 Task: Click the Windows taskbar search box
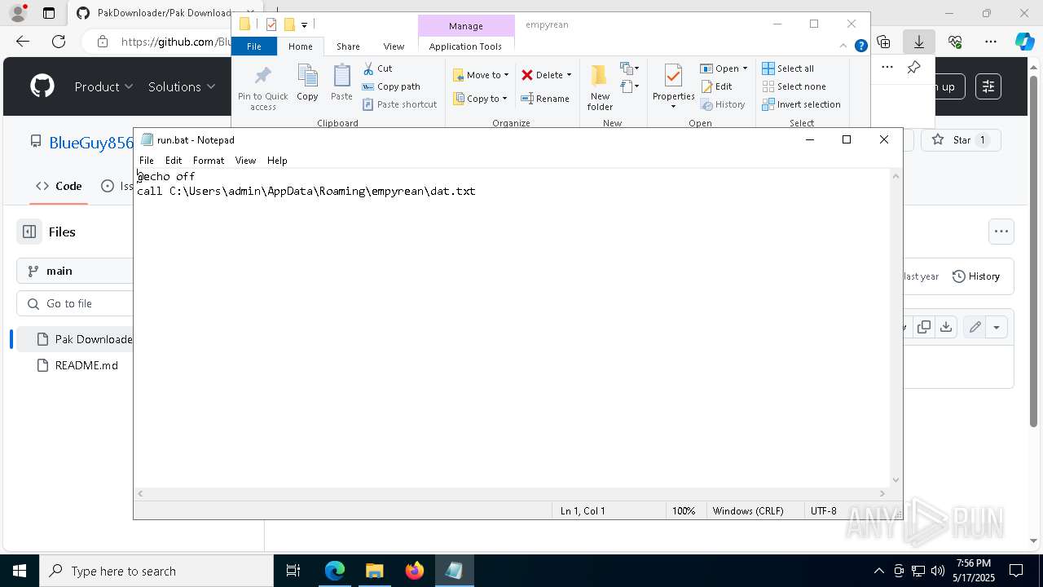(156, 571)
